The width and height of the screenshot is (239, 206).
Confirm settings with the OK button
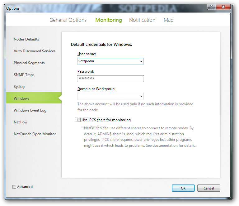[x=183, y=188]
